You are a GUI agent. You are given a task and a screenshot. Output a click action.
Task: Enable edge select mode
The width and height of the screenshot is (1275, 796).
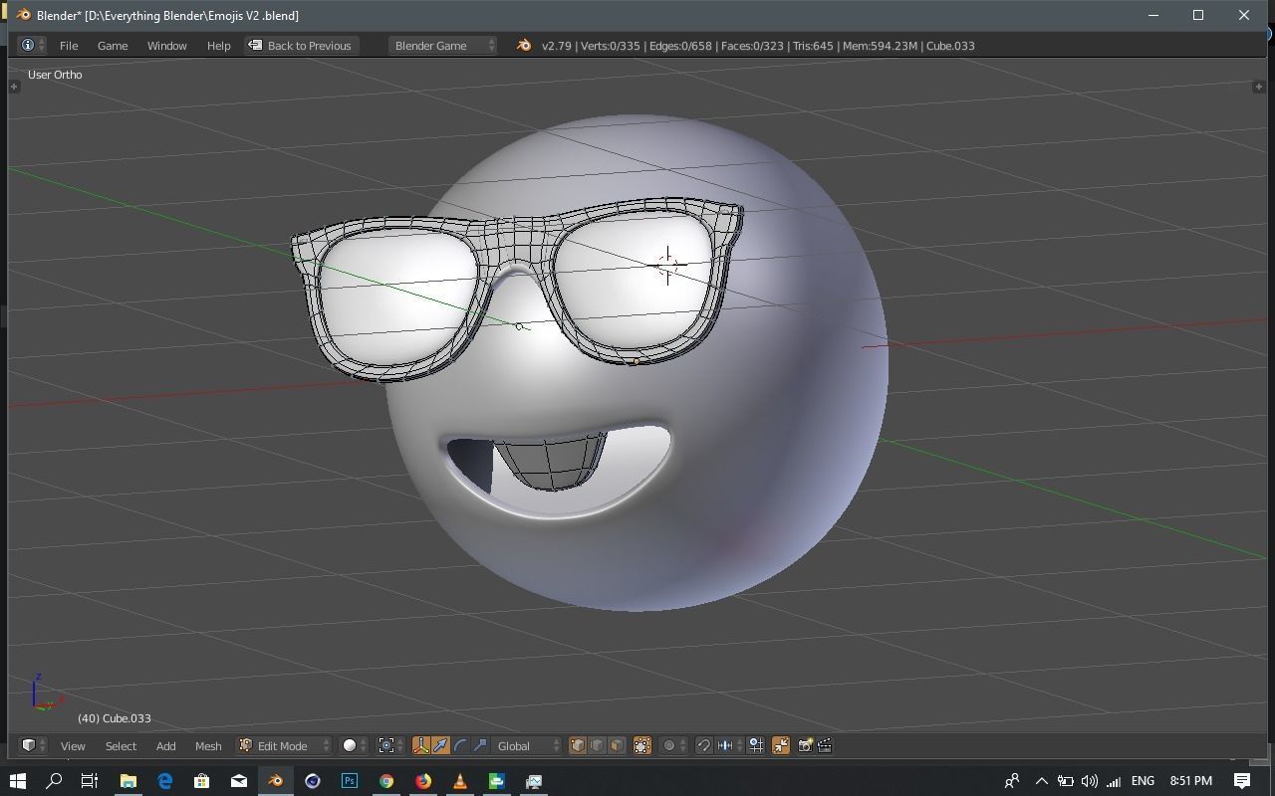click(597, 745)
